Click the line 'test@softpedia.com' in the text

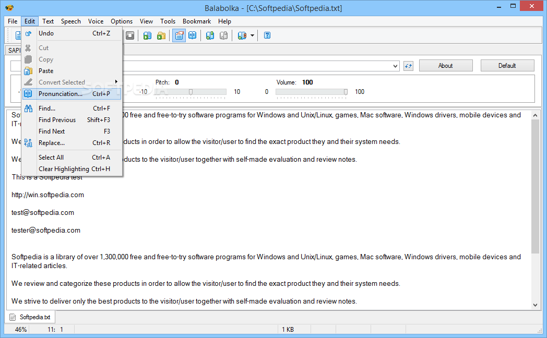[43, 213]
